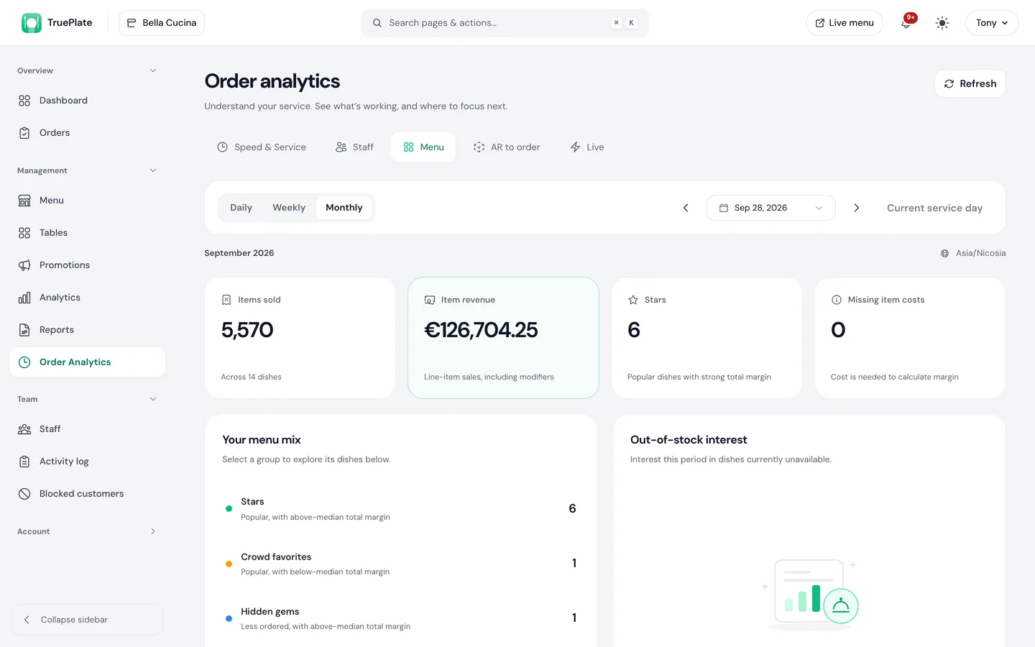
Task: Switch to the Staff analytics tab
Action: point(354,147)
